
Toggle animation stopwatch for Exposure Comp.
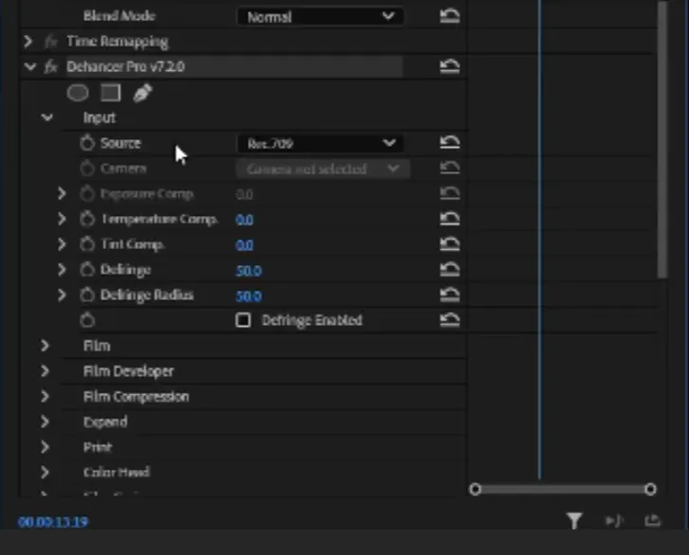(x=87, y=193)
